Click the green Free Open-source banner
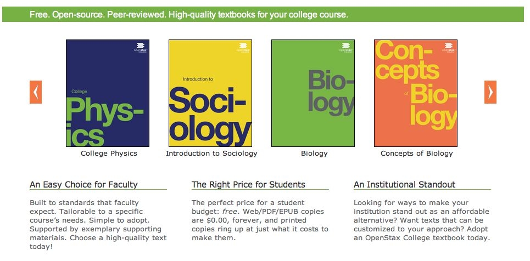The width and height of the screenshot is (530, 261). pos(263,14)
